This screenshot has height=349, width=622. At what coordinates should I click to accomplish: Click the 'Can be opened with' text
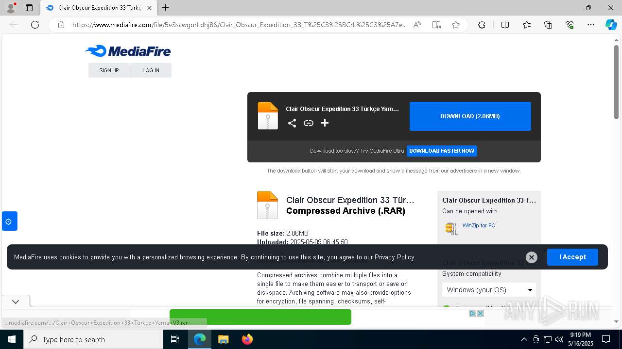coord(470,211)
